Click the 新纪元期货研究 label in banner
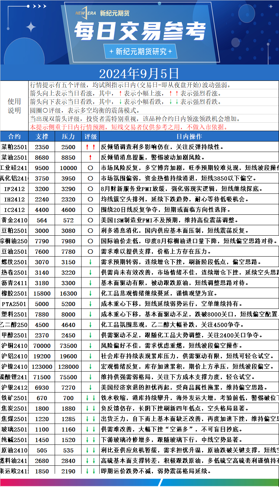Viewport: 279px width, 487px height. pos(141,52)
